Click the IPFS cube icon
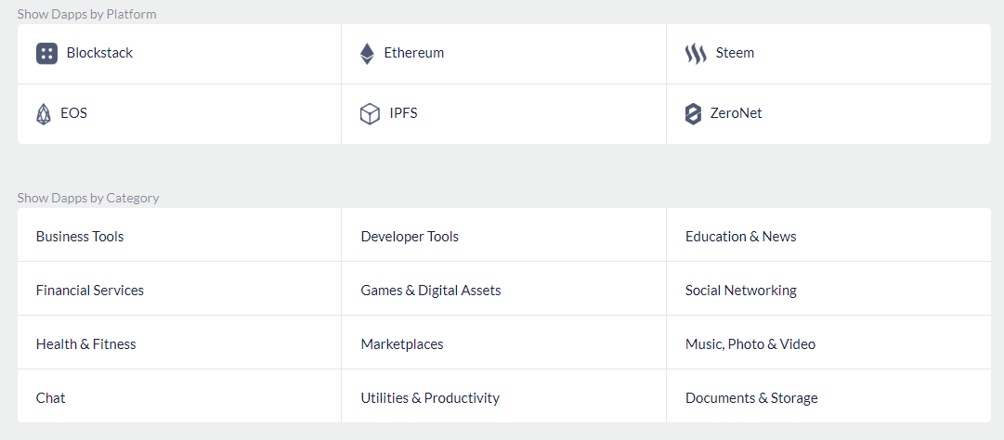This screenshot has height=440, width=1004. 370,114
